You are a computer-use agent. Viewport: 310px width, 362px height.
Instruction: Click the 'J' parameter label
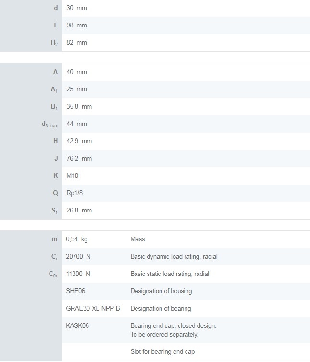(56, 159)
